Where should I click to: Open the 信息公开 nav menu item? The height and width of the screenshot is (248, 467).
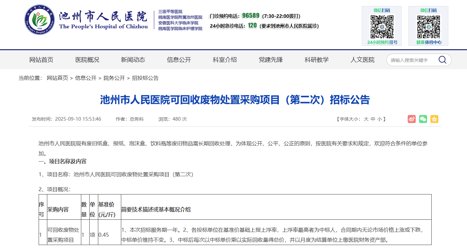[x=179, y=60]
